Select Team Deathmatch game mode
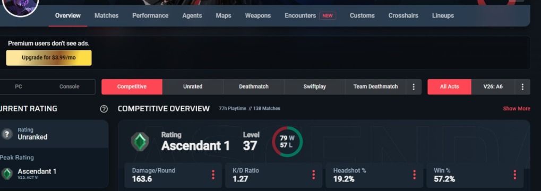Viewport: 541px width, 191px height. 375,86
